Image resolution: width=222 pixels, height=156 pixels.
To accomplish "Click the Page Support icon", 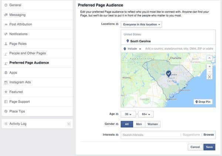I will pyautogui.click(x=6, y=102).
